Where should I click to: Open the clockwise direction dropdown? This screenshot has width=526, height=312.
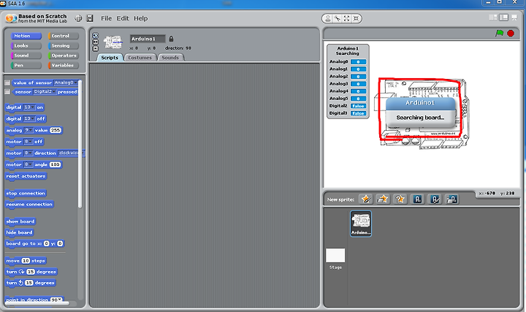pyautogui.click(x=70, y=153)
